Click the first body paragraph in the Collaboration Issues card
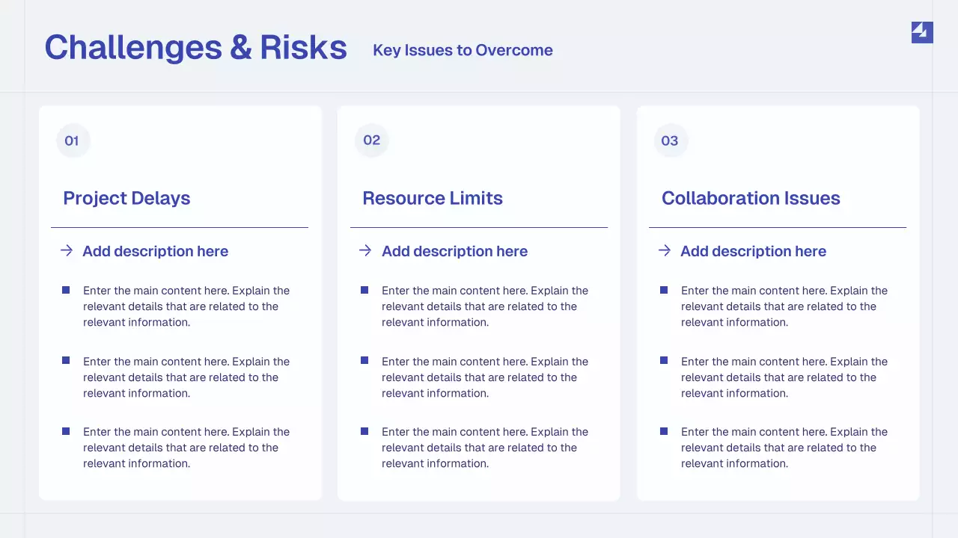 click(x=784, y=306)
